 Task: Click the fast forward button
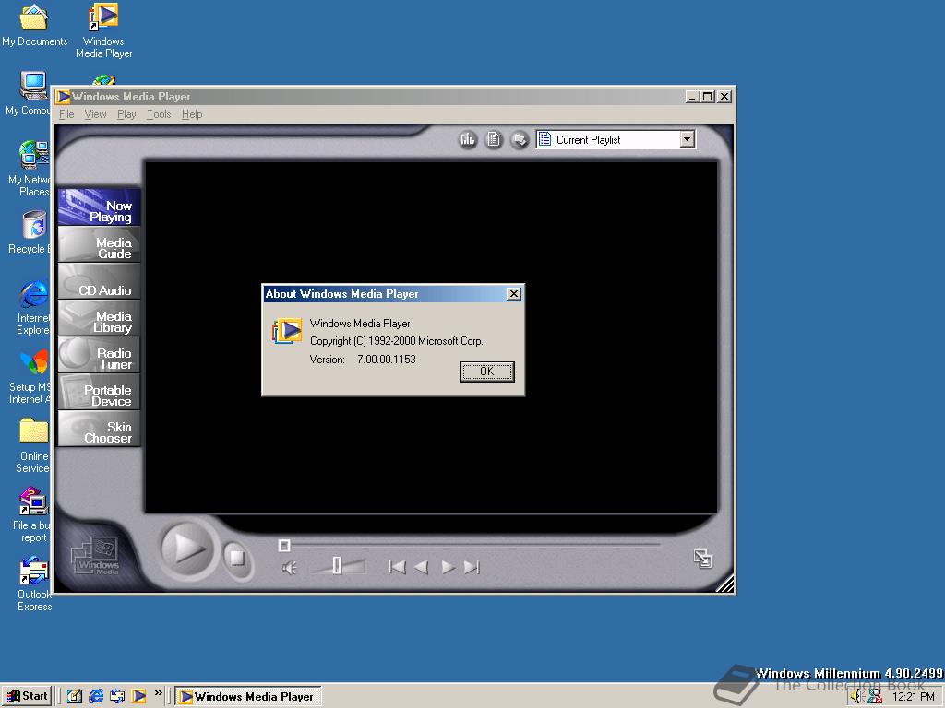click(x=448, y=567)
